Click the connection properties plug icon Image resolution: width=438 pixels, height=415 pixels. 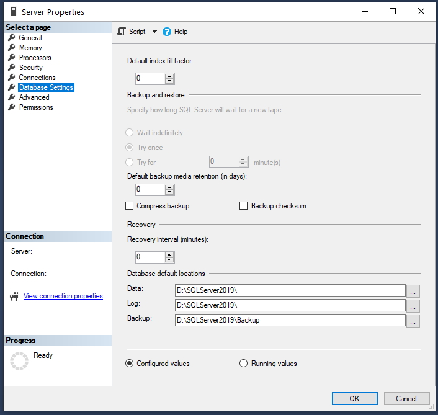point(14,297)
